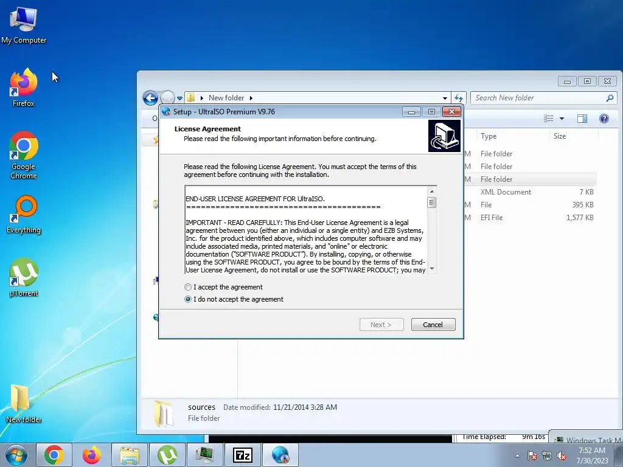Click Explorer help question mark icon
Screen dimensions: 623x467
[604, 119]
